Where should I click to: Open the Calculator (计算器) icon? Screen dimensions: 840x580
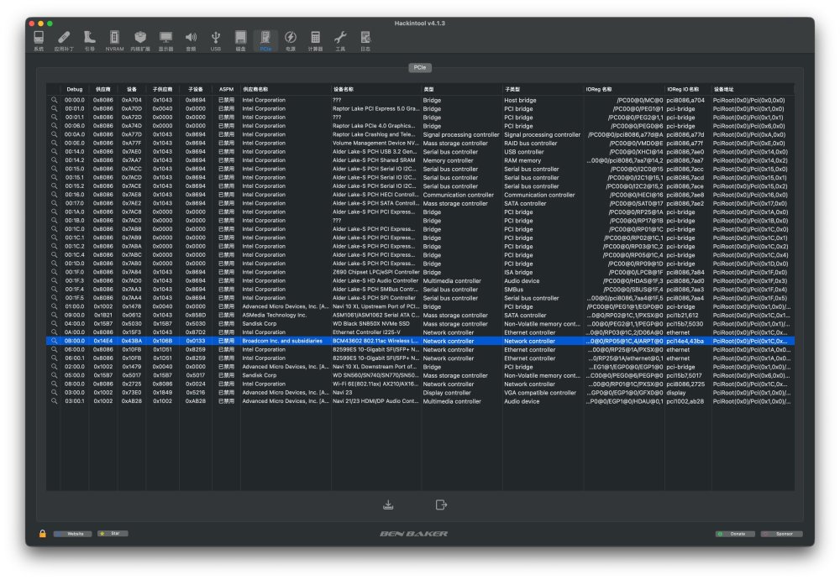[x=315, y=40]
